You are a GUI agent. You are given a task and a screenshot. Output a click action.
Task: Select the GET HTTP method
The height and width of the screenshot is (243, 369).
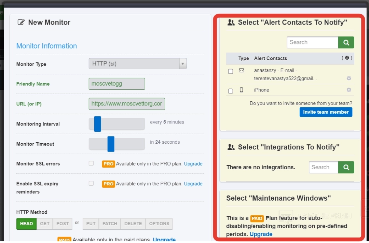(45, 224)
